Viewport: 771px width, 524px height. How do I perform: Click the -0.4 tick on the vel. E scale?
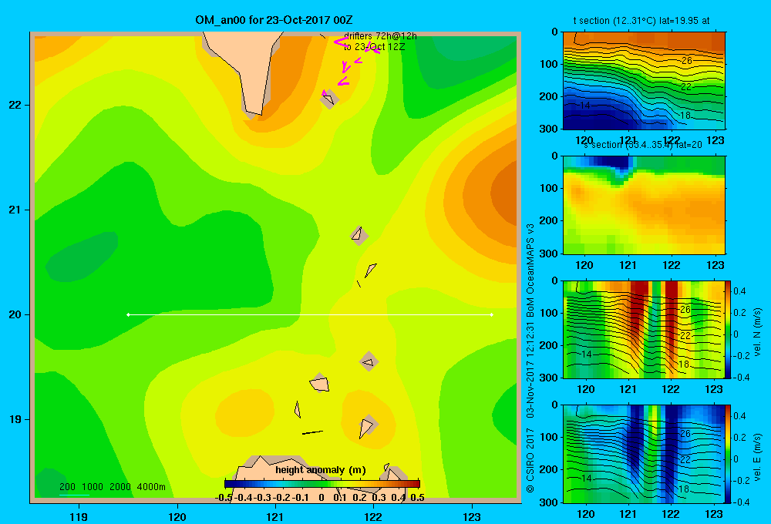click(740, 502)
